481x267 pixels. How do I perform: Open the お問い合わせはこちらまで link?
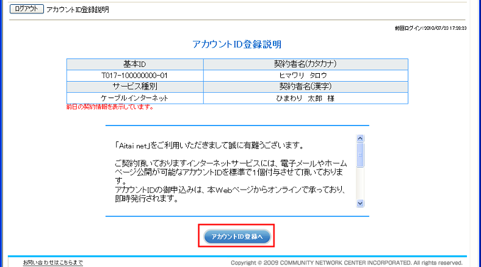[53, 262]
